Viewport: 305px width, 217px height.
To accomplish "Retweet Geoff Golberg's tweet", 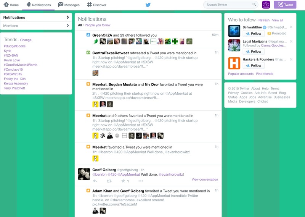I will click(109, 181).
